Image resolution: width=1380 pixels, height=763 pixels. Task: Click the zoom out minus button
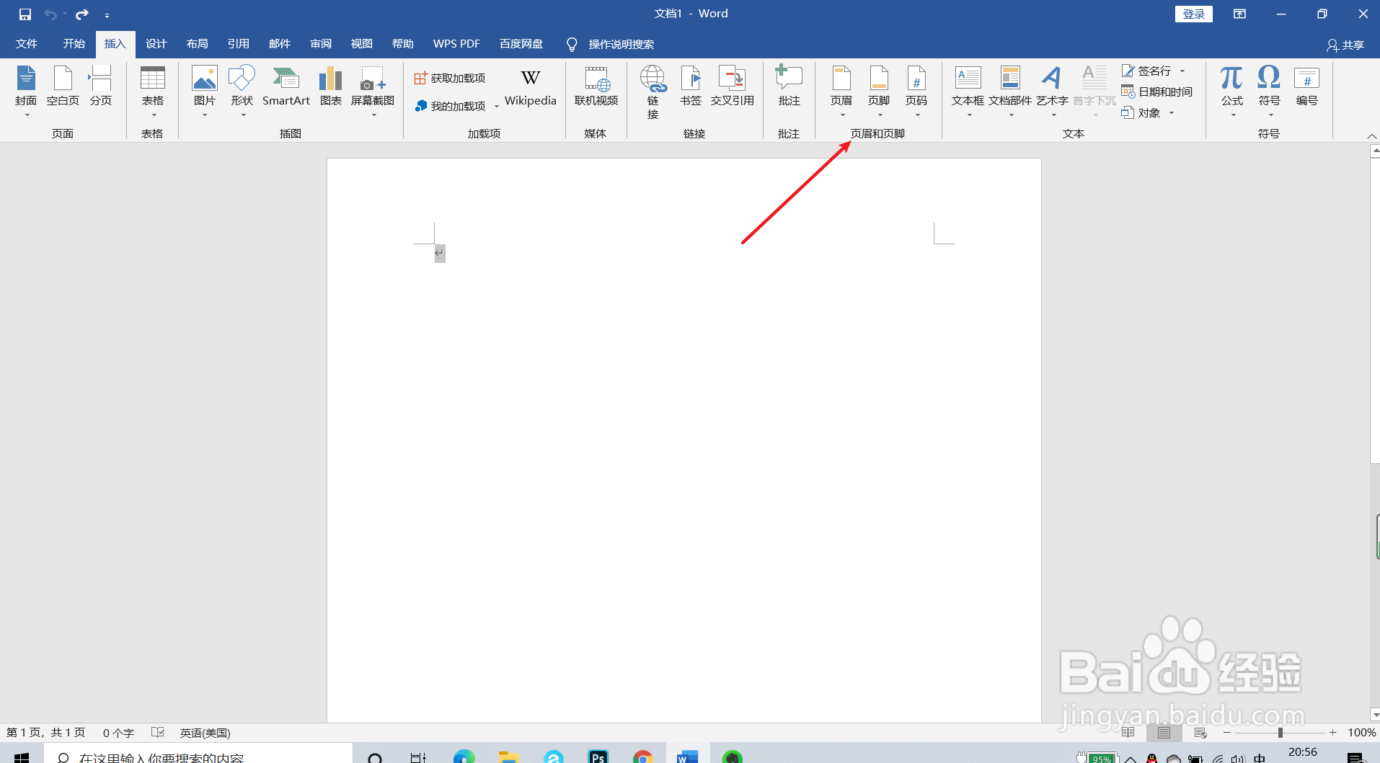[1226, 732]
